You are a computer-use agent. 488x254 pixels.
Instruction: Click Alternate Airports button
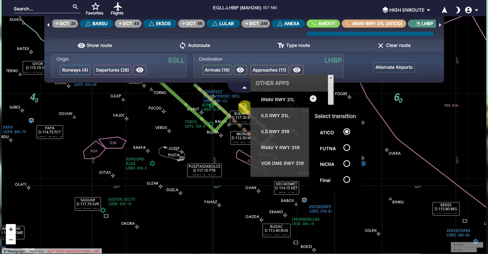[394, 67]
